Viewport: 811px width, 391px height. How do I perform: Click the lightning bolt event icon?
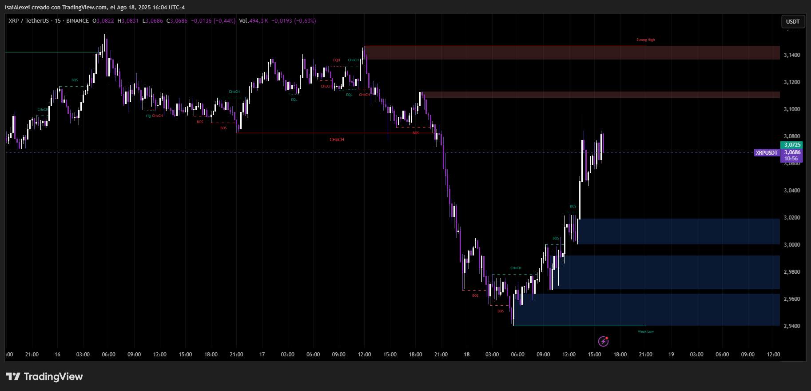[x=603, y=341]
